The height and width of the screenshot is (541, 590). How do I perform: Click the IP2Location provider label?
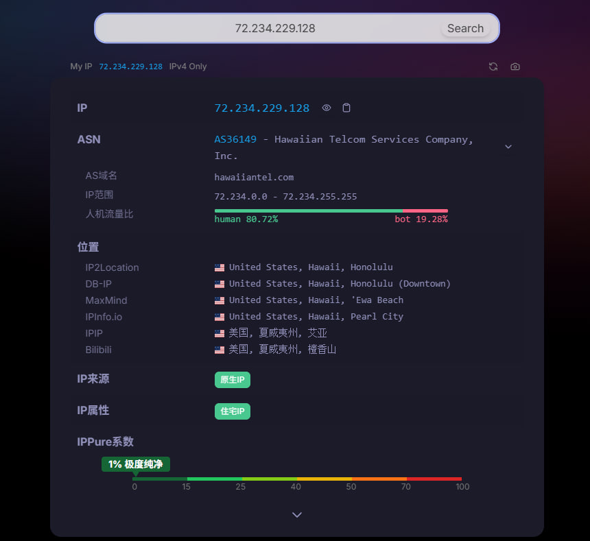pos(112,267)
